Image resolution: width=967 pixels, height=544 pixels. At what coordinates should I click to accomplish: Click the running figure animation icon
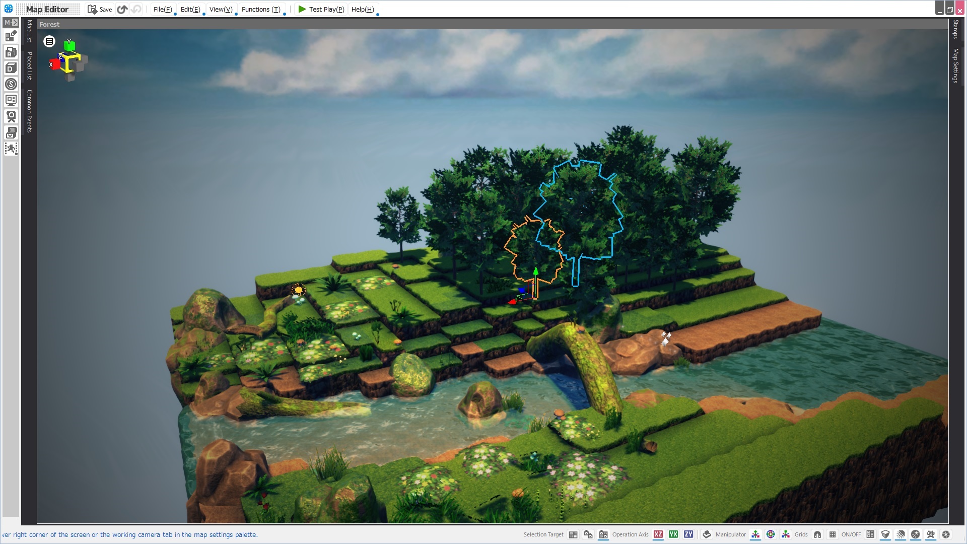click(x=11, y=149)
